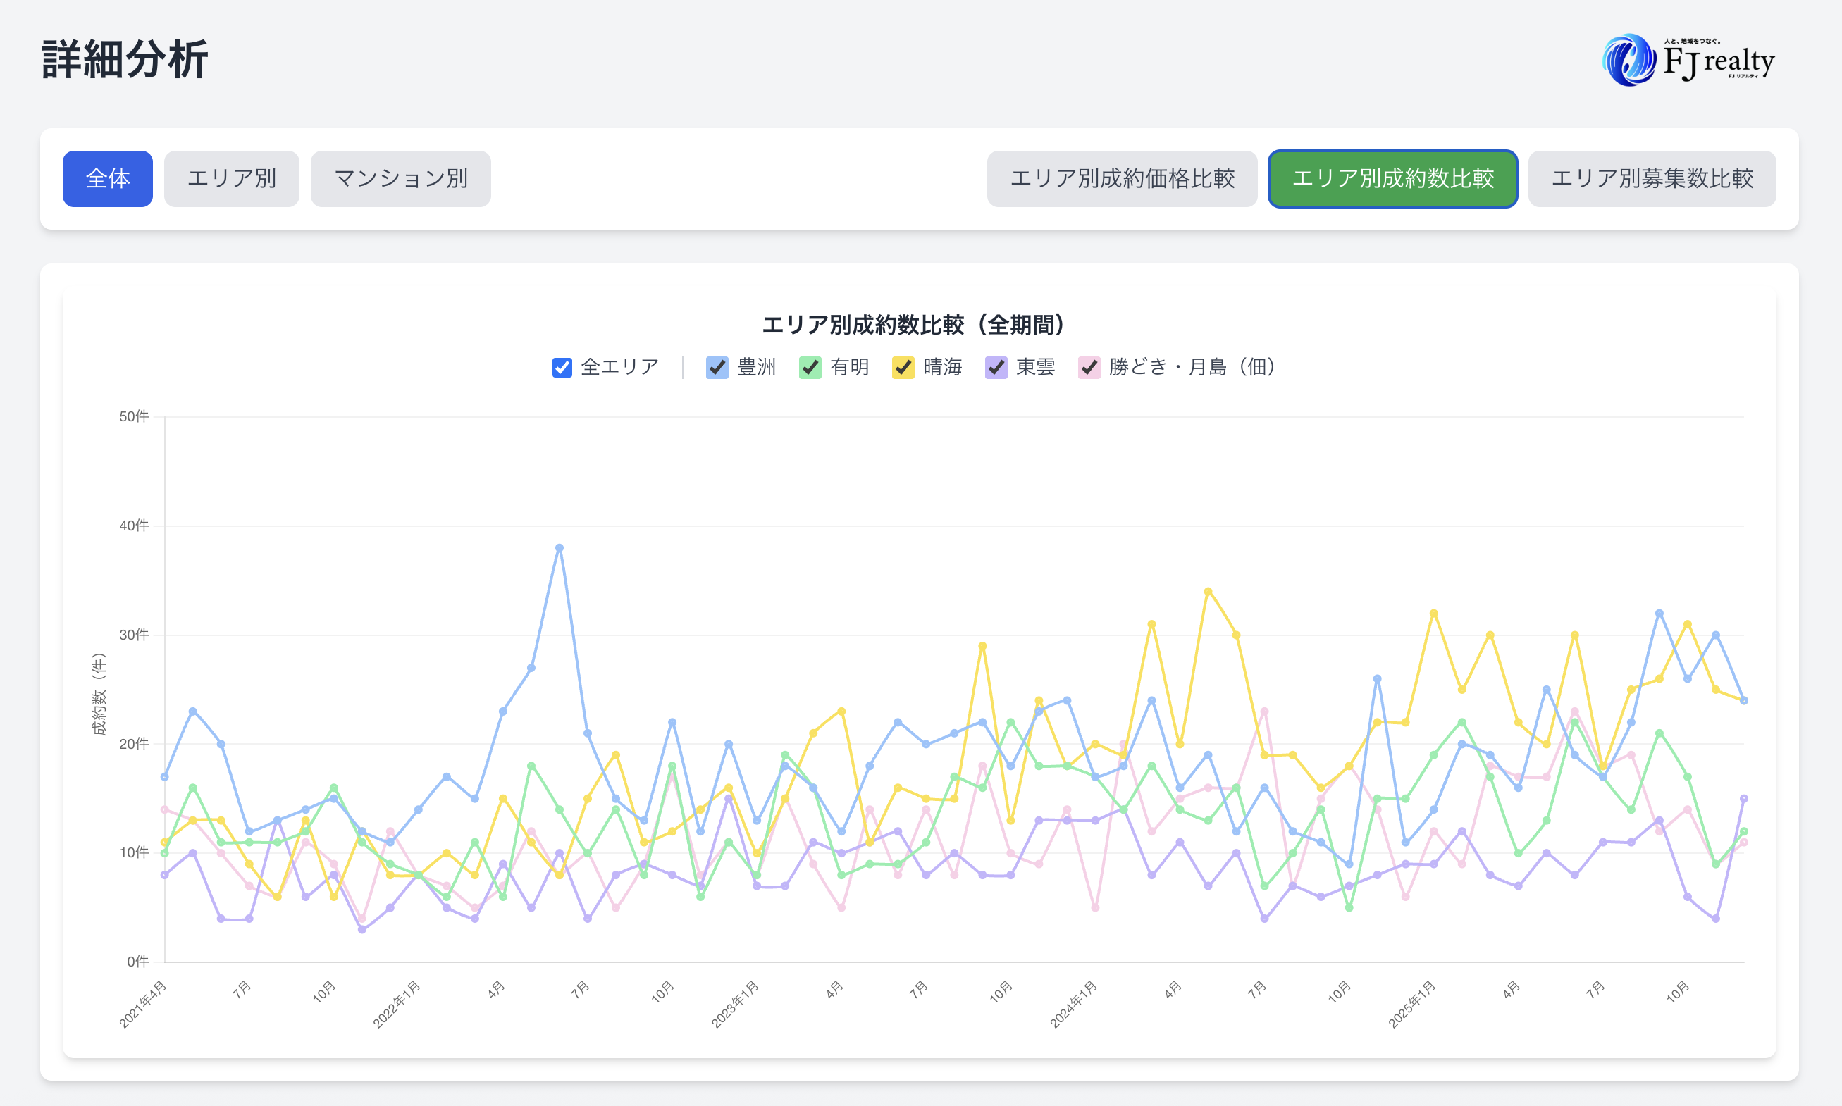Click the 豊洲 peak point at 38件
The height and width of the screenshot is (1106, 1842).
[x=559, y=548]
